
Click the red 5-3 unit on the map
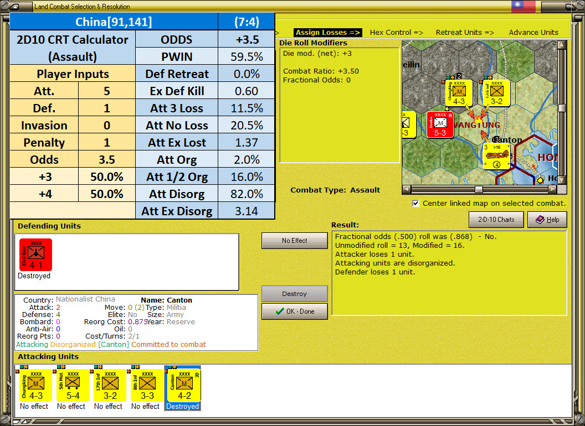coord(440,125)
